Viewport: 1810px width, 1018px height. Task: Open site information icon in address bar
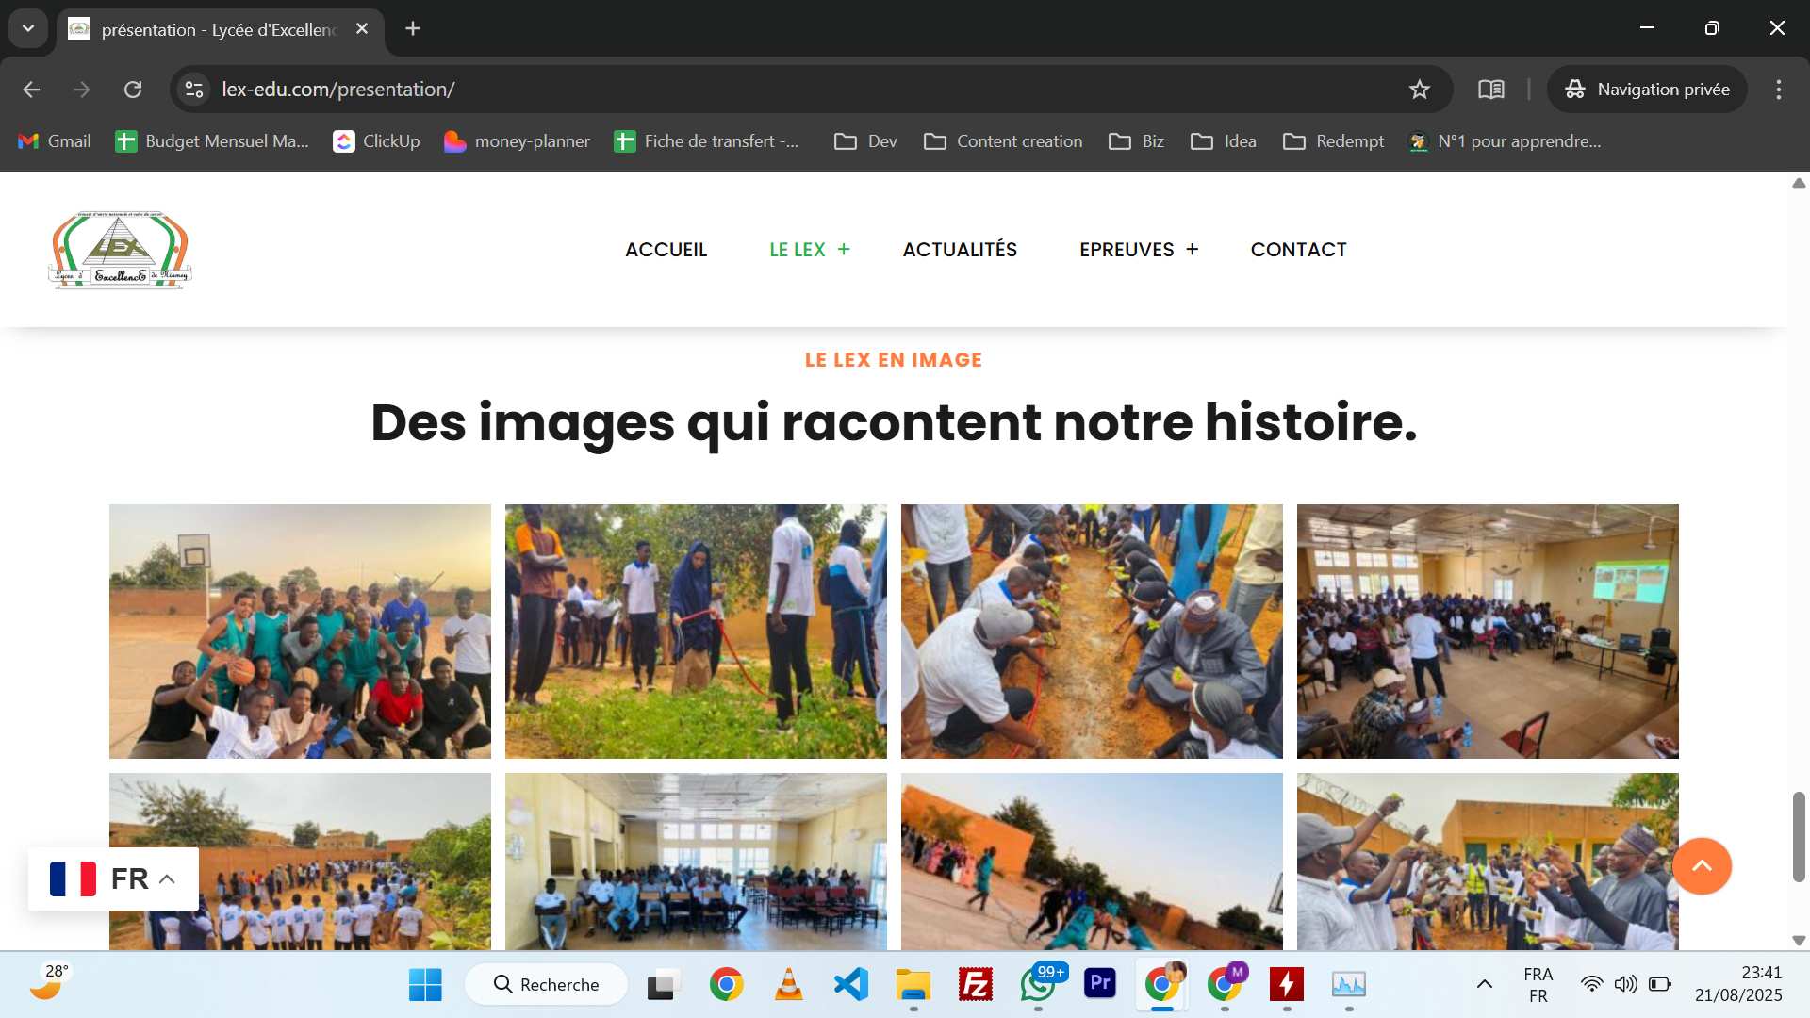[194, 90]
